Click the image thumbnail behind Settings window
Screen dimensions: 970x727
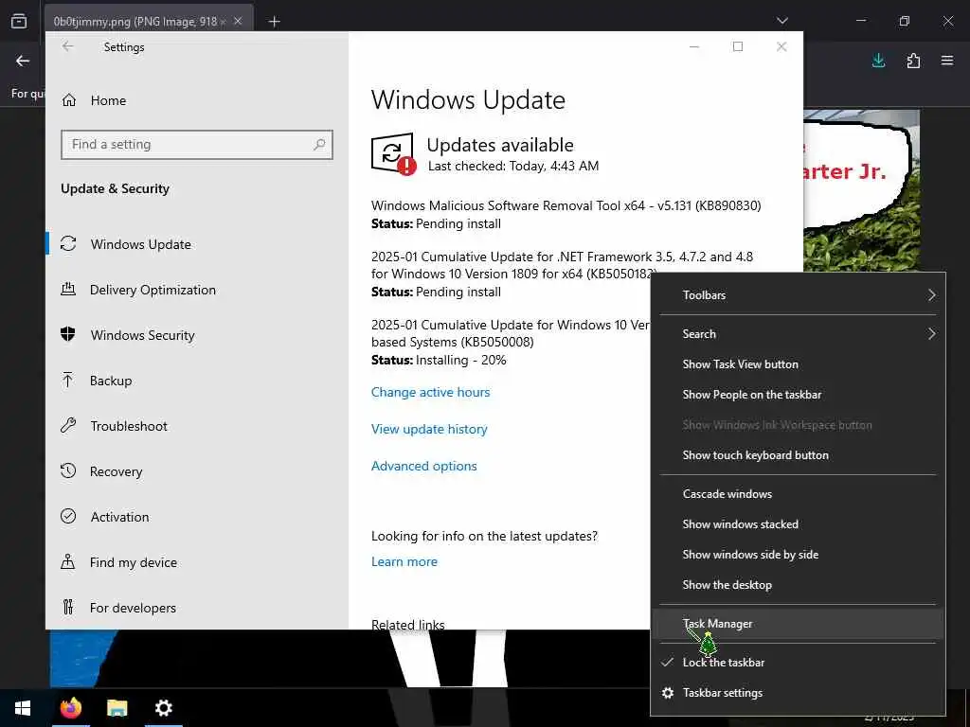861,191
